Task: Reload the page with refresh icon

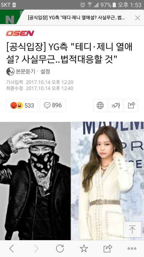Action: (x=60, y=249)
